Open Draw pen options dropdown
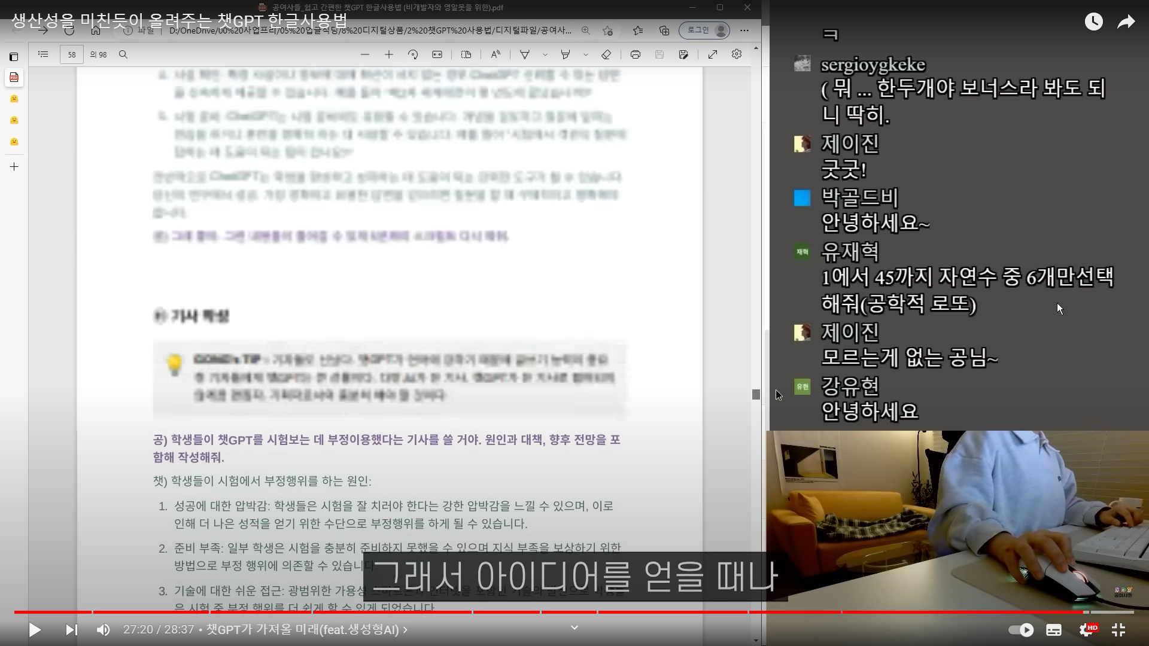Screen dimensions: 1149x646 545,54
